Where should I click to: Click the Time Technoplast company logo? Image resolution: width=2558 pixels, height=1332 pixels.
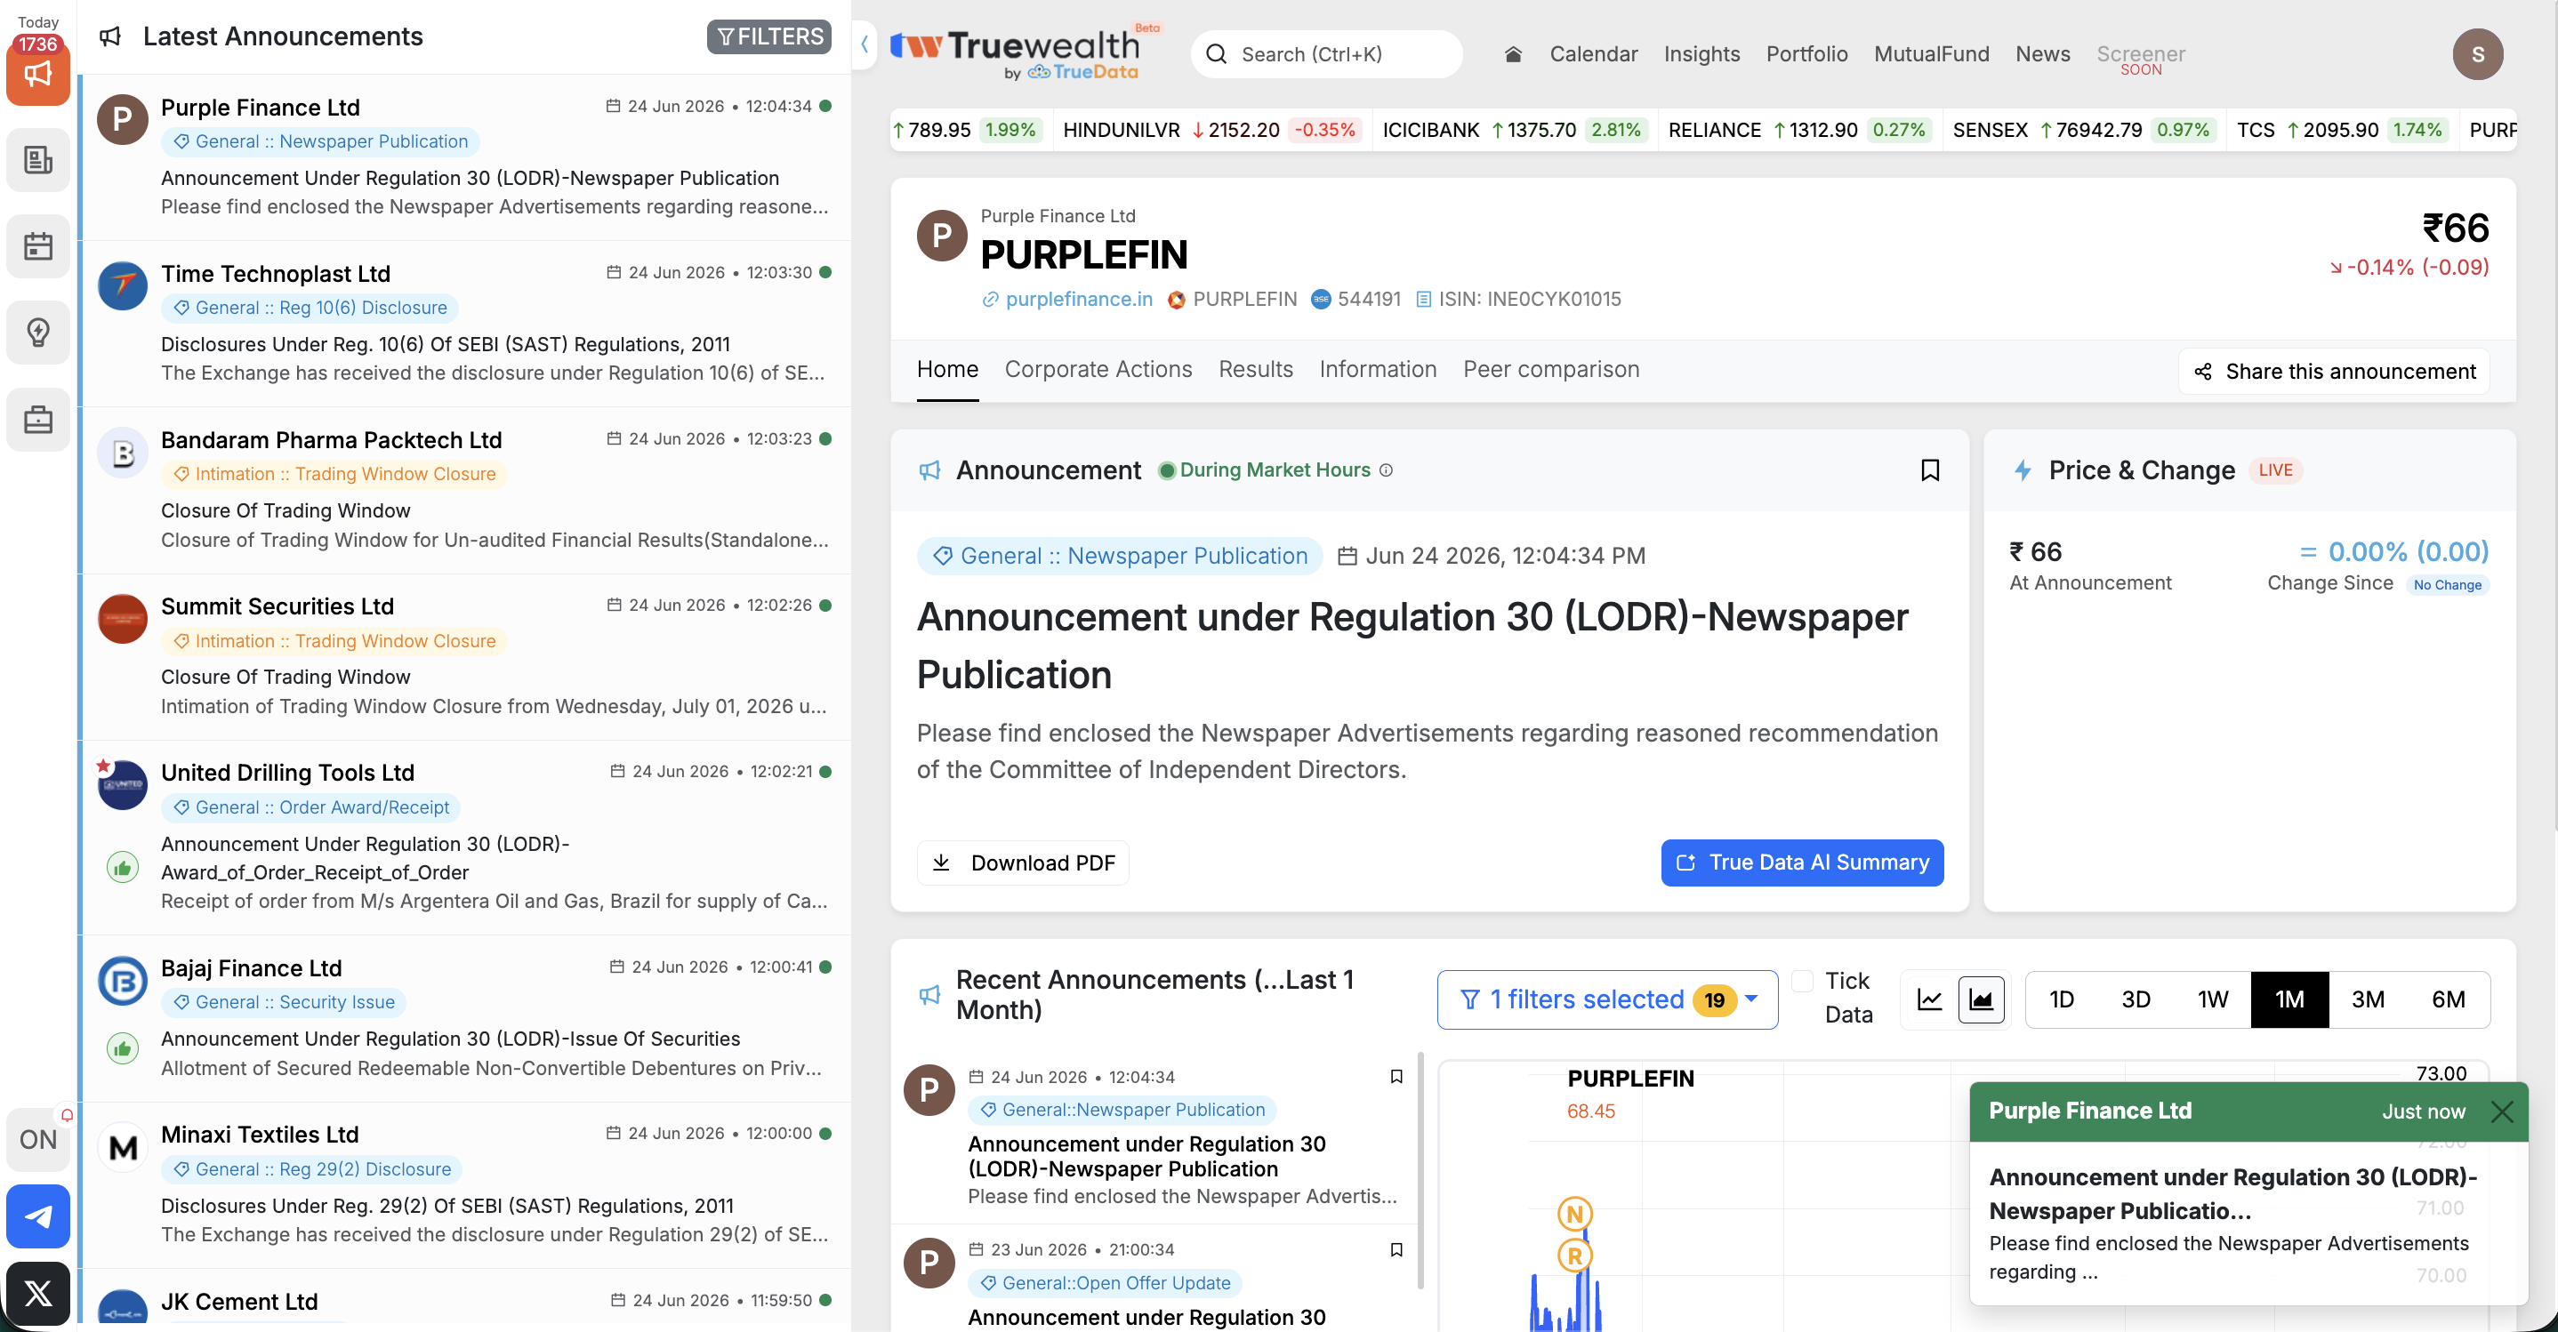[x=122, y=285]
